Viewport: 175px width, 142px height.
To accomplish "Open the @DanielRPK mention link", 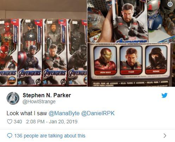I will (x=98, y=113).
